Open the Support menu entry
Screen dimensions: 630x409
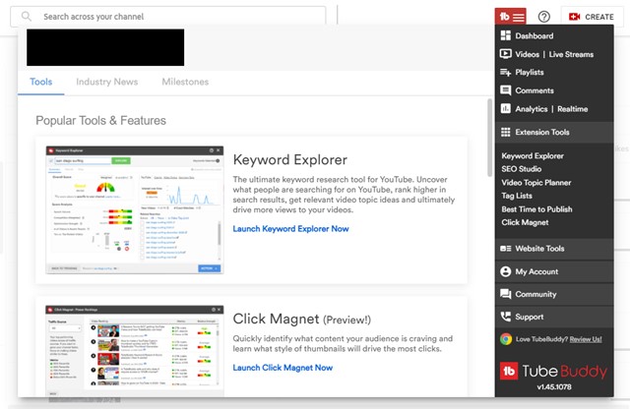click(x=529, y=317)
